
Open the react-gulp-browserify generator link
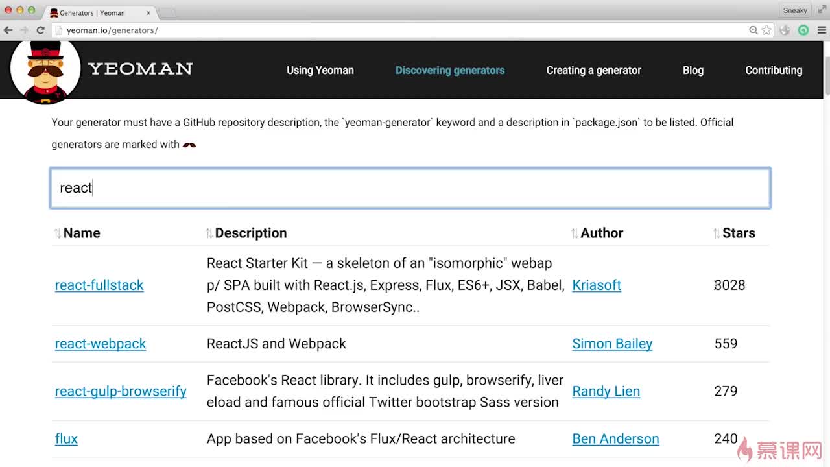(x=121, y=391)
